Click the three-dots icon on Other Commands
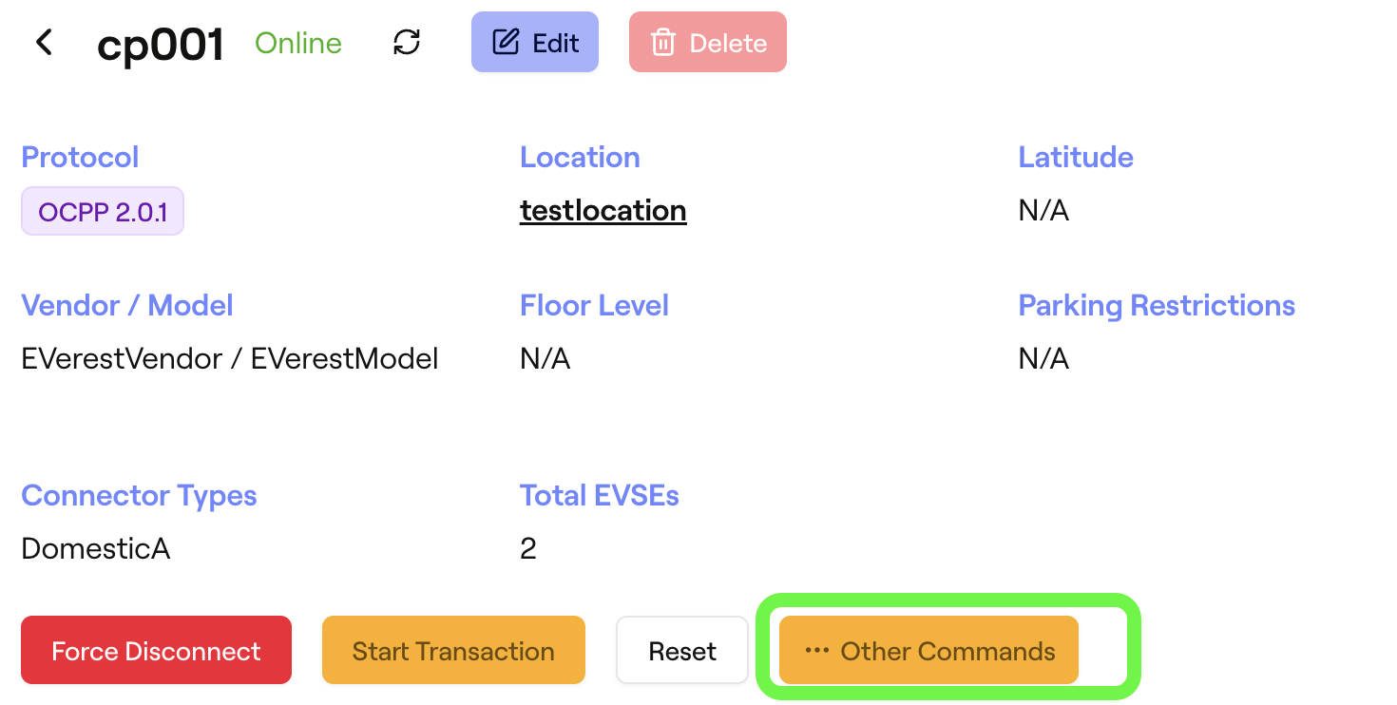The height and width of the screenshot is (705, 1397). (x=816, y=651)
